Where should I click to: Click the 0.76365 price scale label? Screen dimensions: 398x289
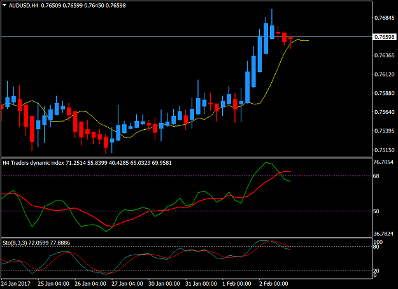tap(385, 55)
